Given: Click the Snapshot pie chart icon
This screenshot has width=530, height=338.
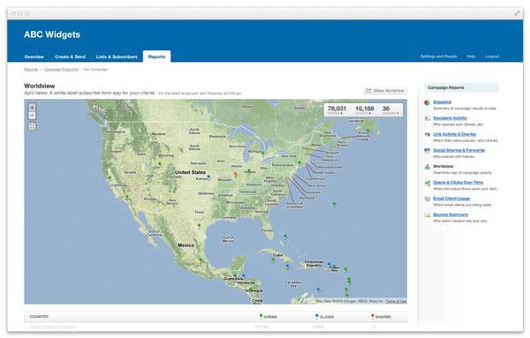Looking at the screenshot, I should coord(428,102).
